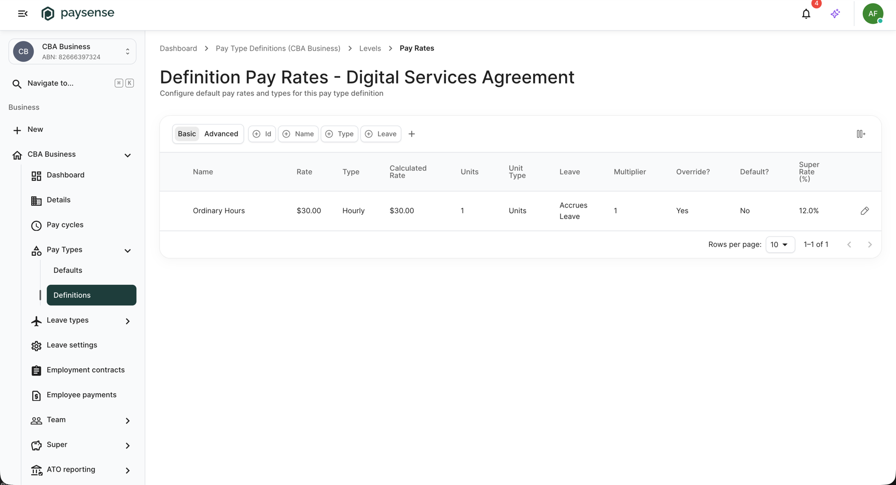This screenshot has width=896, height=485.
Task: Go to Pay Type Definitions breadcrumb
Action: coord(278,48)
